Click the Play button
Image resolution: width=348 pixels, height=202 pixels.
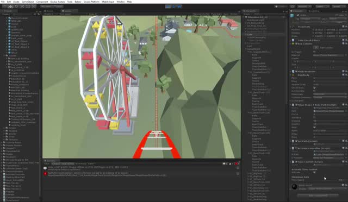point(168,7)
